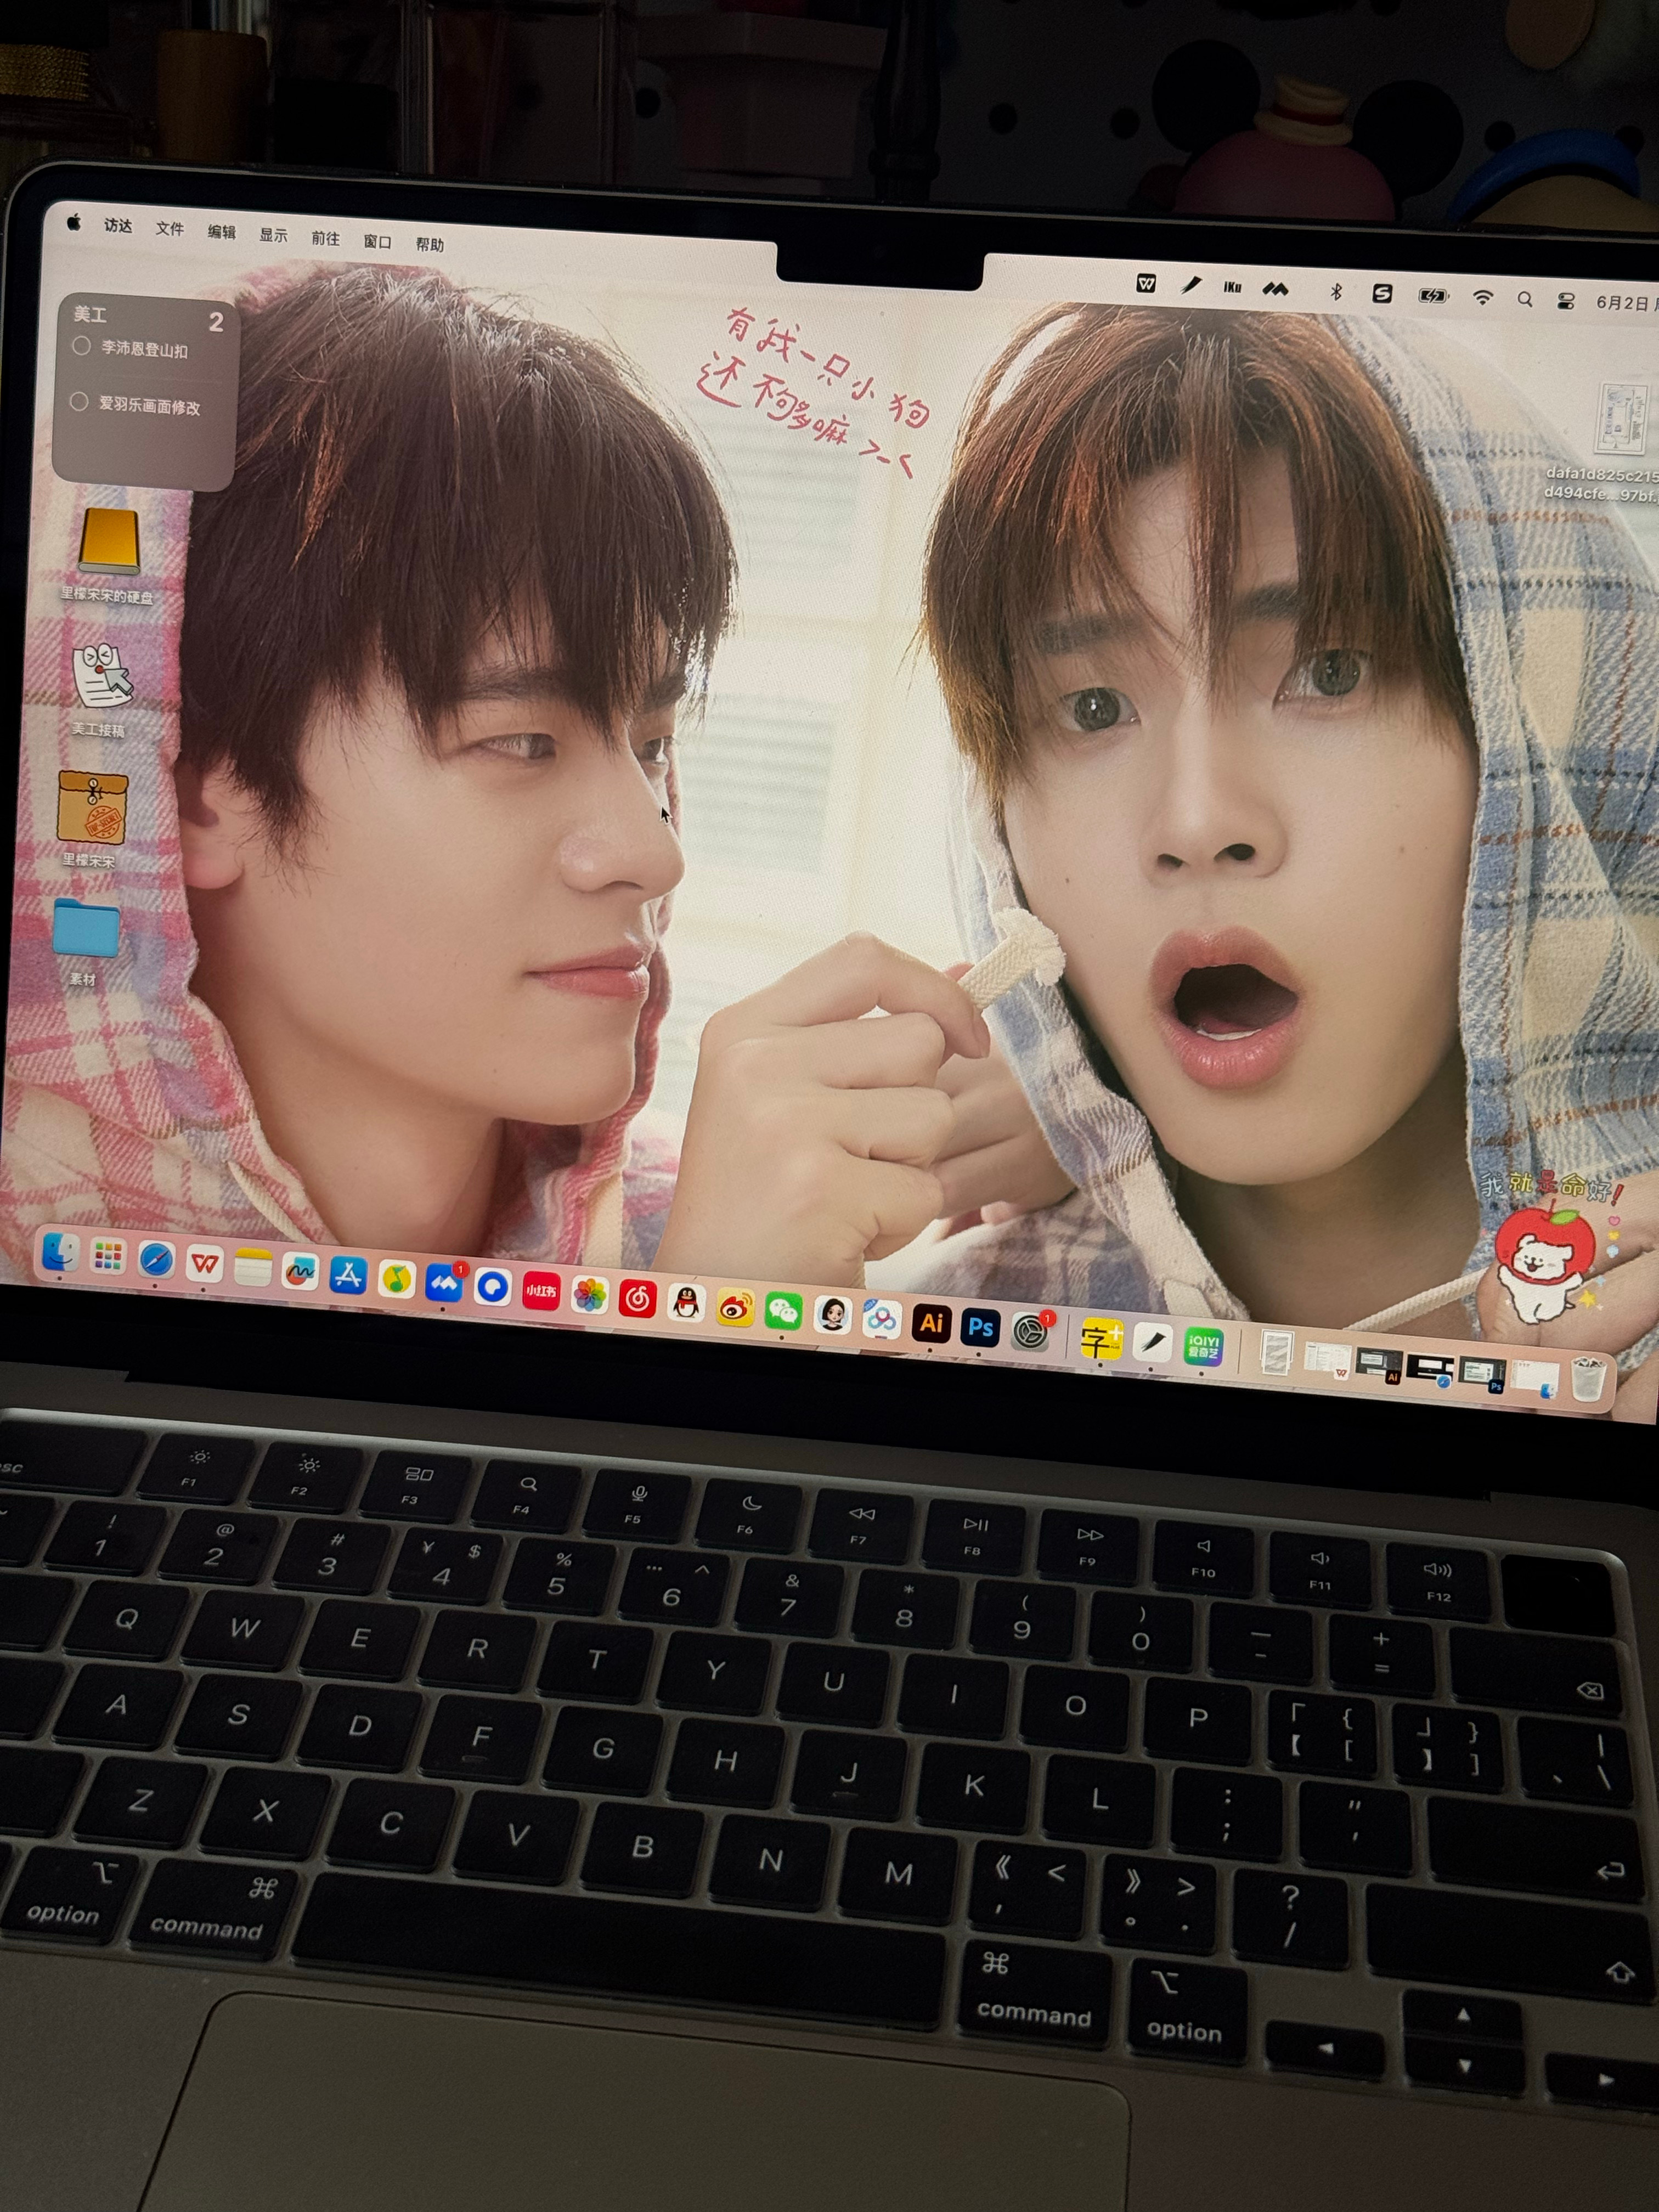Launch iQIYI from the dock
The height and width of the screenshot is (2212, 1659).
[1202, 1346]
